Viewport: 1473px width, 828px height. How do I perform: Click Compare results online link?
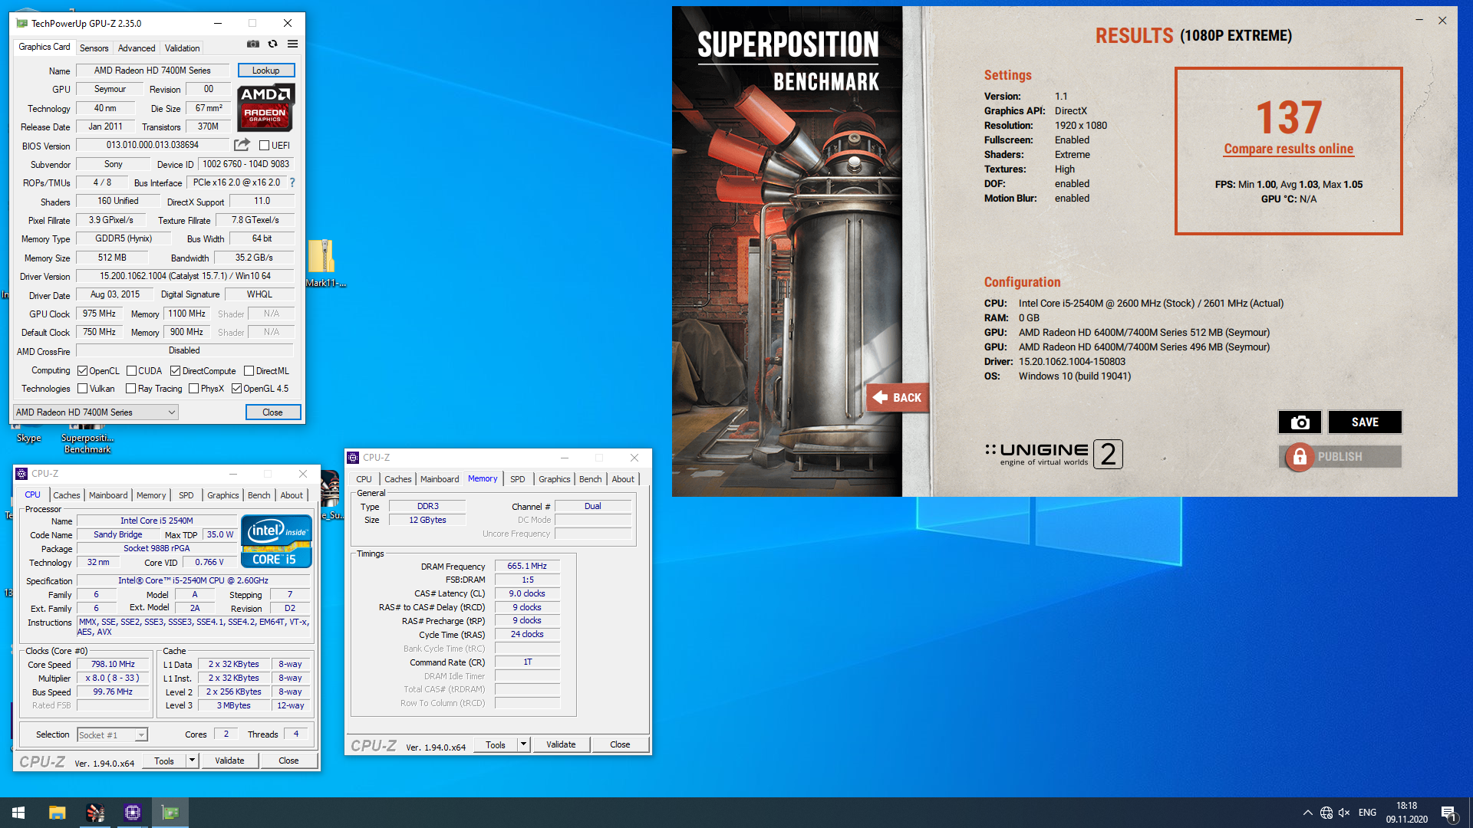[x=1288, y=149]
